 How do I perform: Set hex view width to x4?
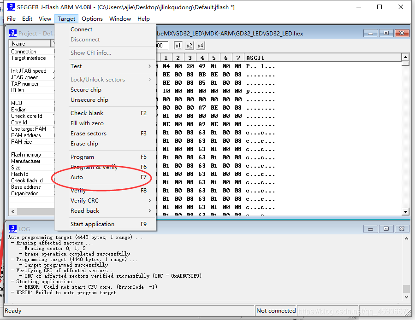(x=201, y=46)
